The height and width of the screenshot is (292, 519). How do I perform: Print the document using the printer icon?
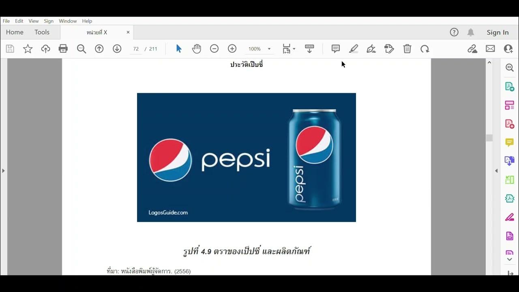(63, 49)
